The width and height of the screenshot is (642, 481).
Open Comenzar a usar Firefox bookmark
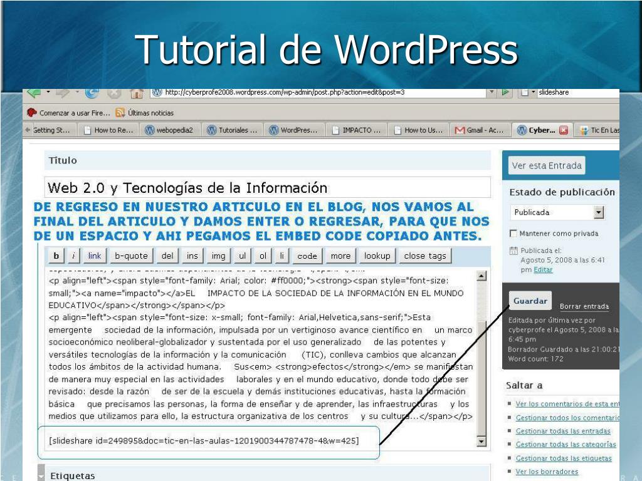click(x=68, y=113)
